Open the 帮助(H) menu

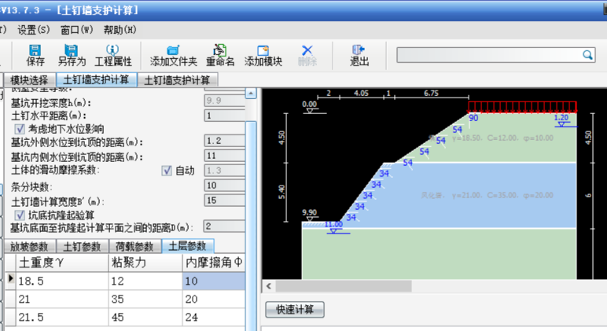coord(120,30)
